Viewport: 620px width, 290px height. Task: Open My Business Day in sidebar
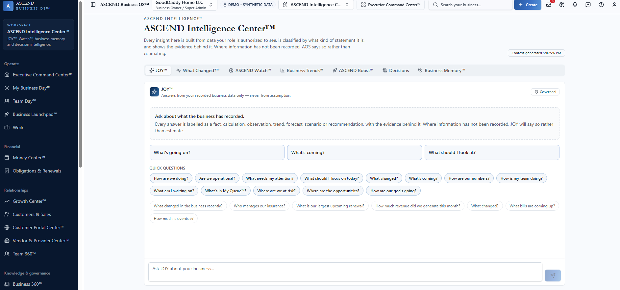coord(39,88)
